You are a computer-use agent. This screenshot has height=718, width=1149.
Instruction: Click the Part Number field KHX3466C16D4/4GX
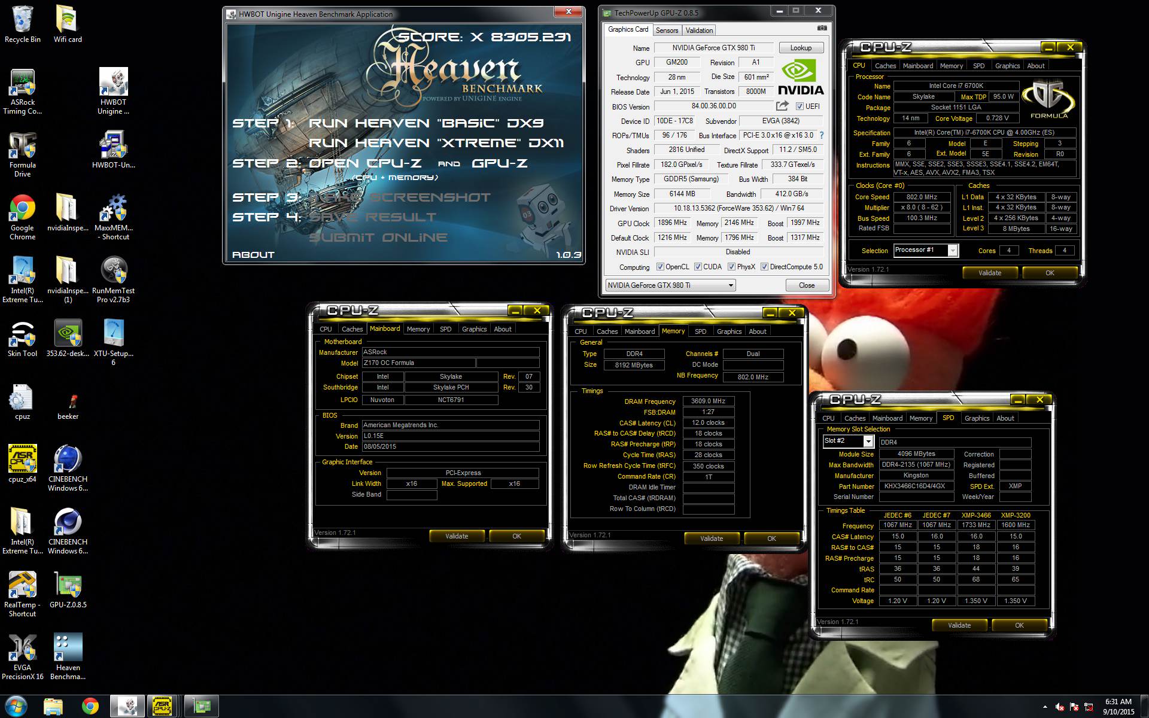pyautogui.click(x=915, y=486)
